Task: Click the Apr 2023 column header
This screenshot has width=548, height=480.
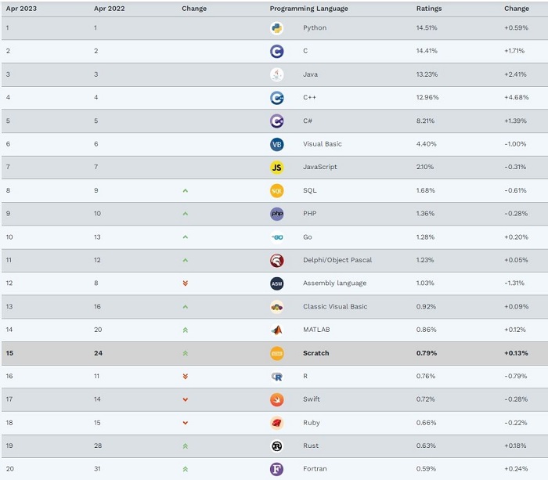Action: pos(21,9)
